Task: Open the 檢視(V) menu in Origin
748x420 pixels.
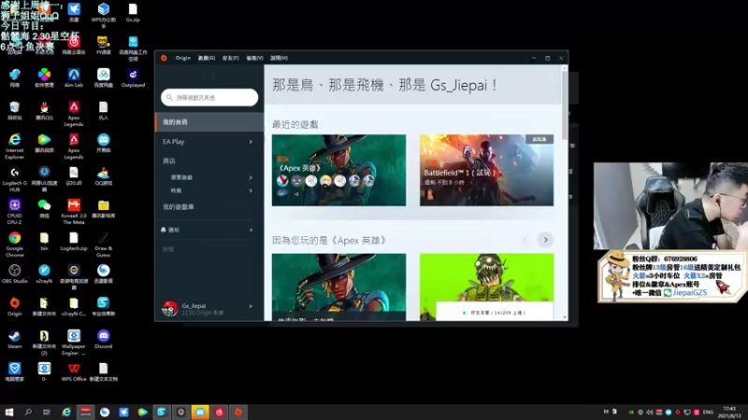Action: pos(254,58)
